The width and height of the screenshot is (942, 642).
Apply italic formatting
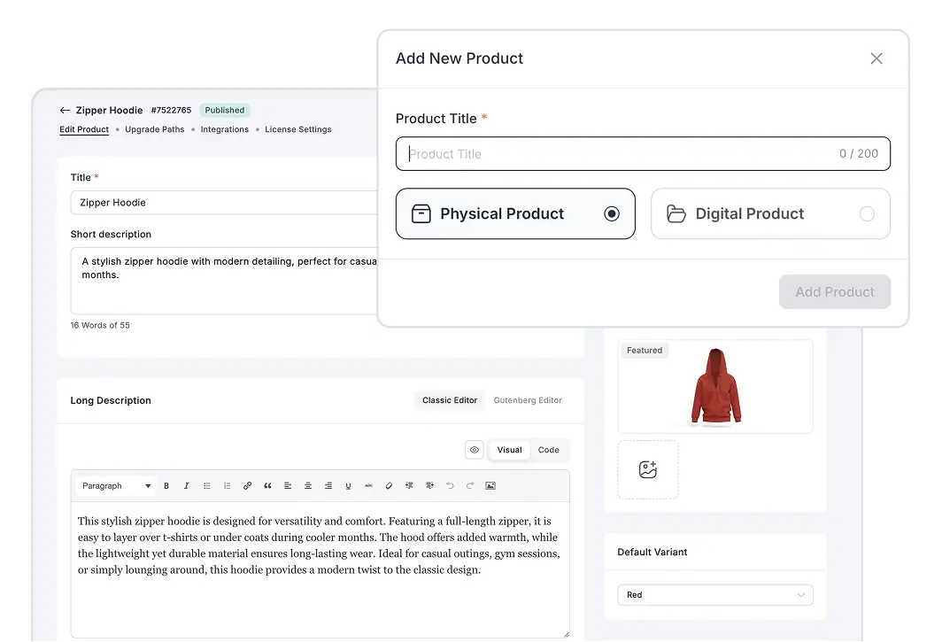click(x=187, y=485)
